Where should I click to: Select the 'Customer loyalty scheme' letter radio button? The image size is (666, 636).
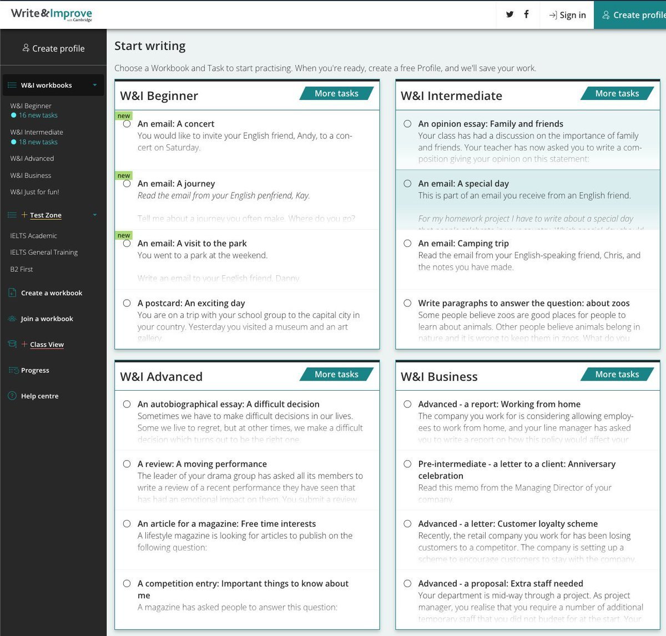pyautogui.click(x=407, y=523)
